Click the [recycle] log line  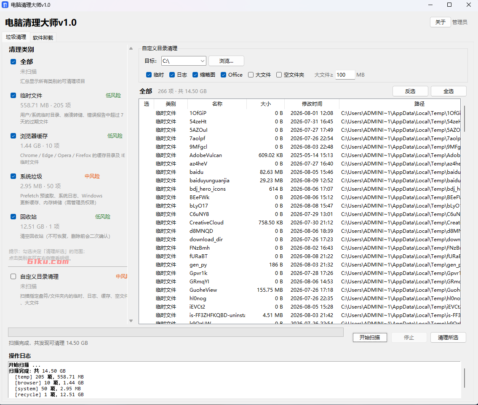49,394
